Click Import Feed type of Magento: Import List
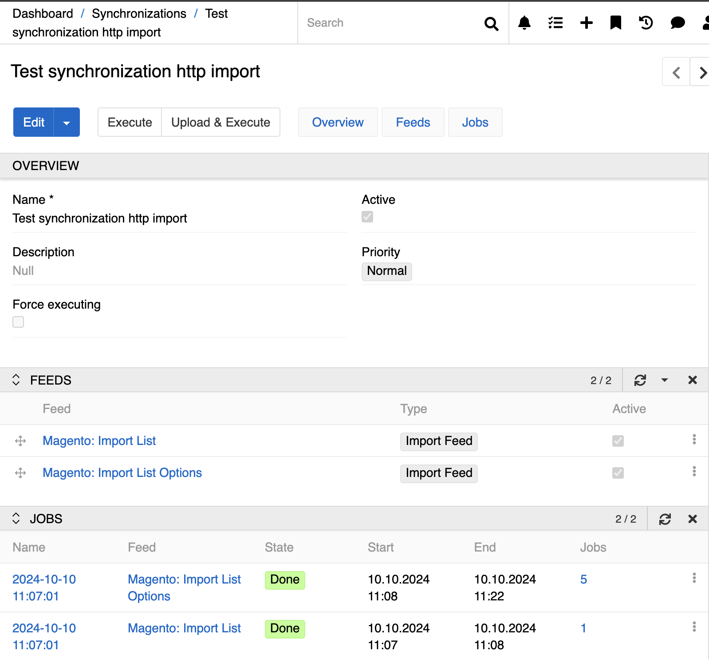Screen dimensions: 709x659 (x=439, y=441)
